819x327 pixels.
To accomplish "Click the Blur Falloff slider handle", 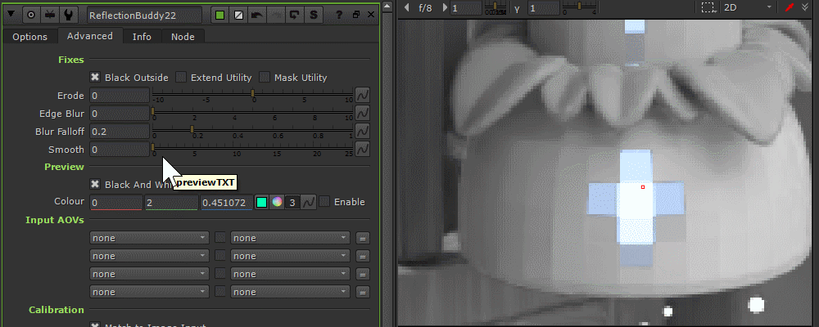I will [192, 129].
